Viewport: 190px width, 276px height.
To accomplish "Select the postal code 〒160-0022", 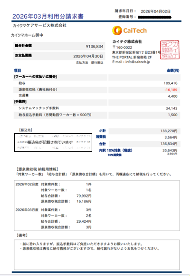I will click(122, 48).
